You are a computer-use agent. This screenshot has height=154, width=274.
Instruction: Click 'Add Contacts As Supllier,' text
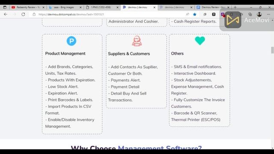pos(133,67)
